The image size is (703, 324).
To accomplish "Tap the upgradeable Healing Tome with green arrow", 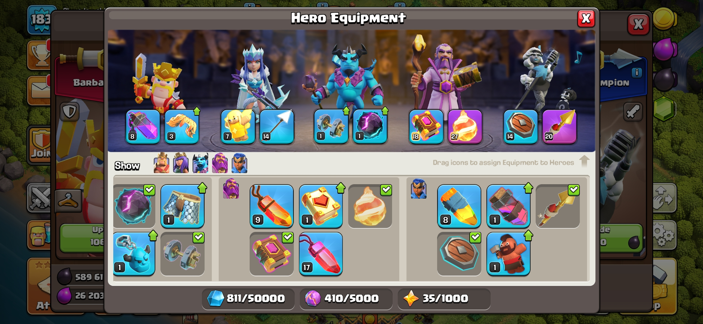I will point(321,206).
